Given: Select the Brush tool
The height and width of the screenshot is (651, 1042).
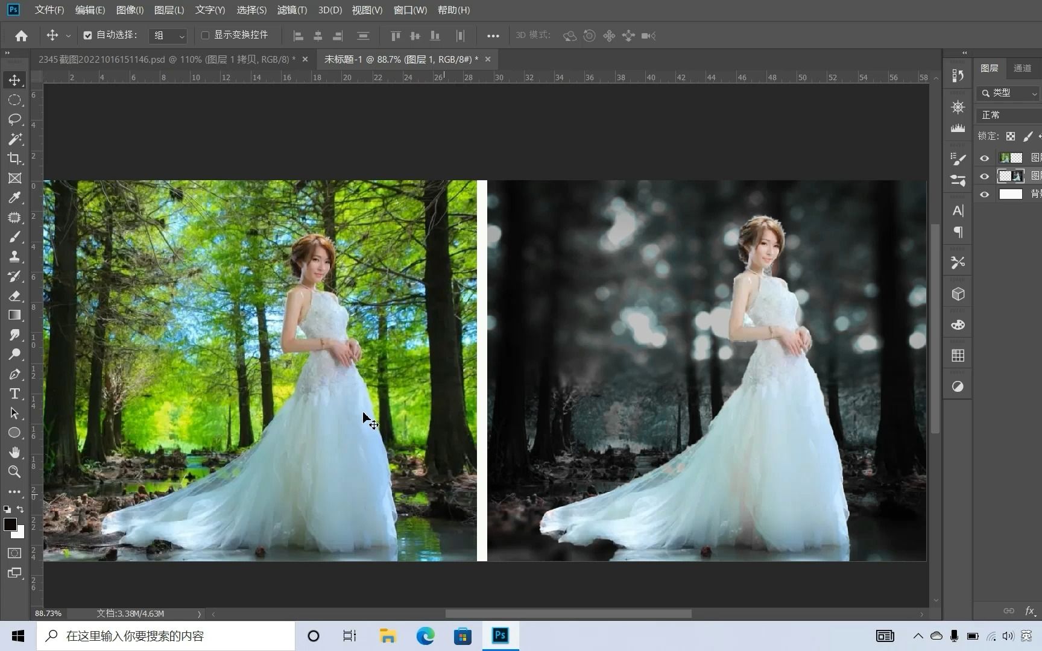Looking at the screenshot, I should click(x=14, y=237).
